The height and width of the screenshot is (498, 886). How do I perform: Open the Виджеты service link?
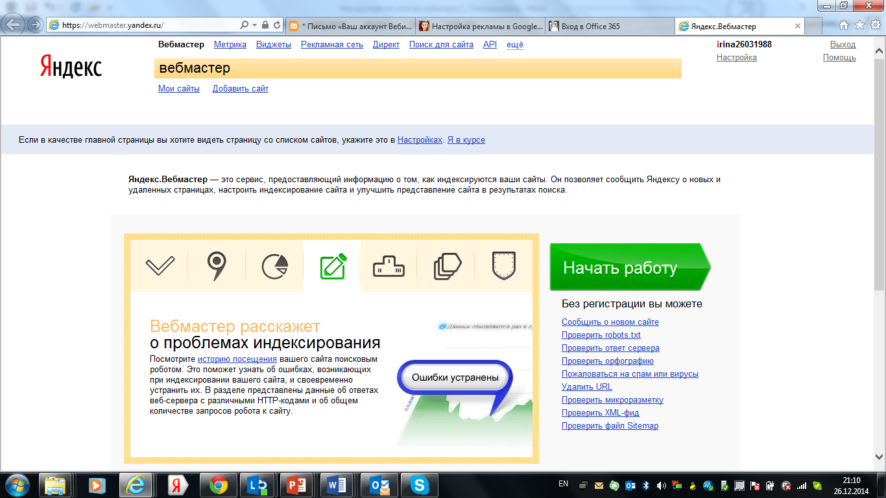(x=274, y=45)
